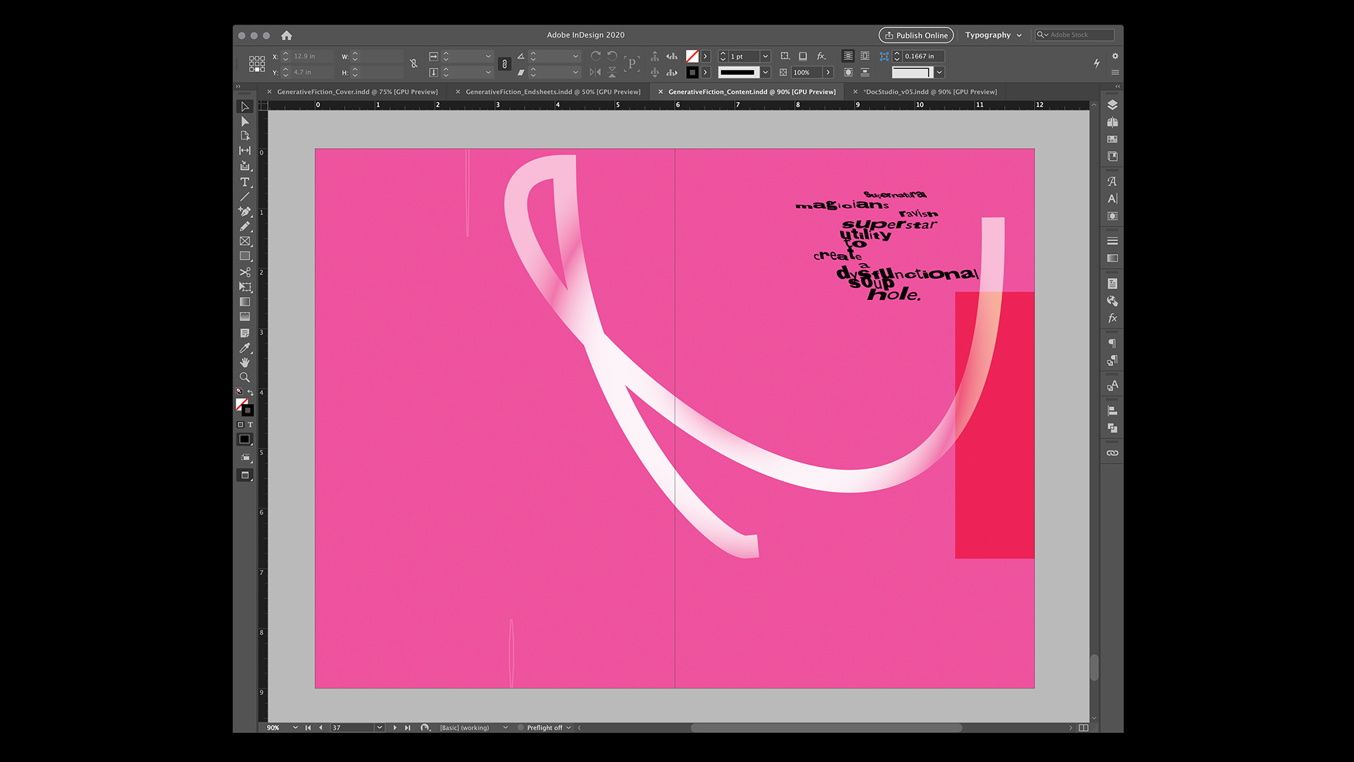Select the Zoom tool
1354x762 pixels.
245,377
